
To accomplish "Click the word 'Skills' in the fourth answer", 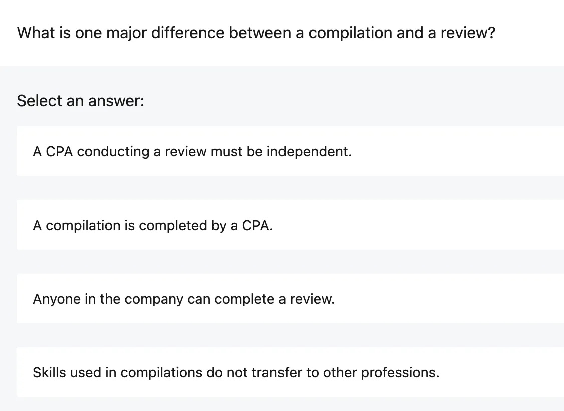I will coord(49,372).
